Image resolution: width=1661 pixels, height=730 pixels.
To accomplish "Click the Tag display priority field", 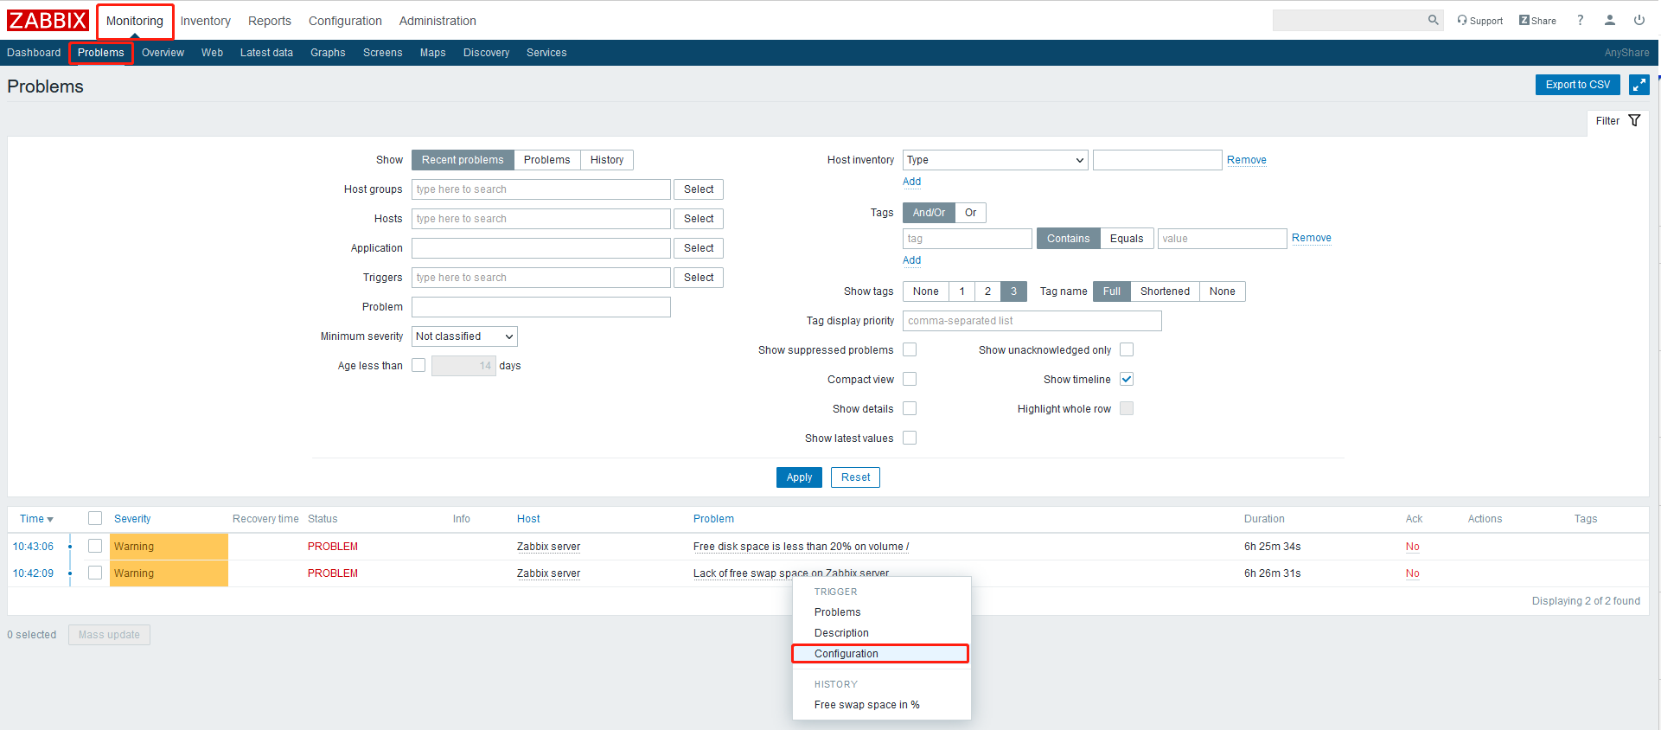I will coord(1032,321).
